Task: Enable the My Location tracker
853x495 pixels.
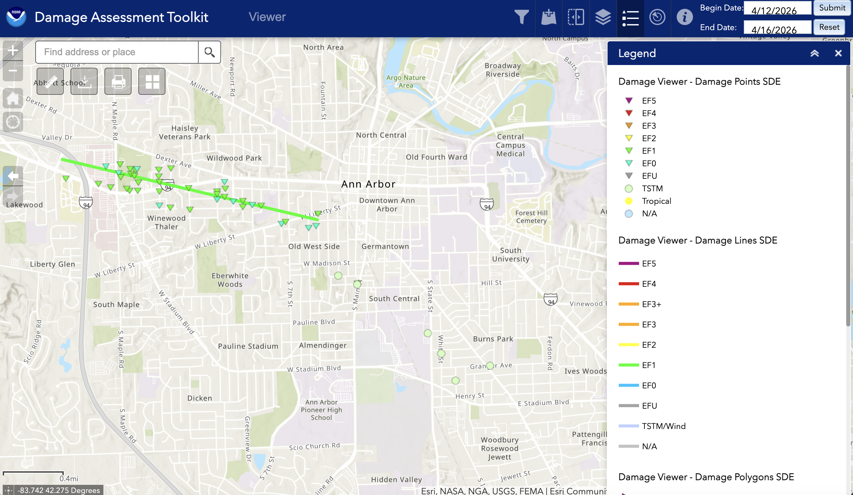Action: (x=13, y=122)
